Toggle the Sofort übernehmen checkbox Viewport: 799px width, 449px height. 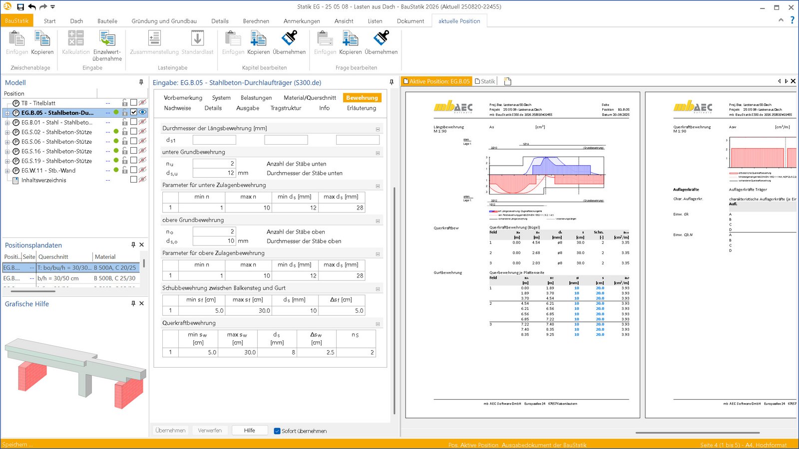point(277,431)
